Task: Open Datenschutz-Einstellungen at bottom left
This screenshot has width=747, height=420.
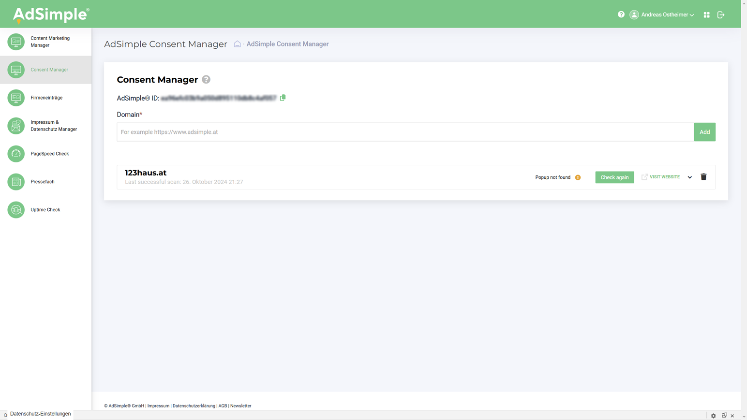Action: (40, 414)
